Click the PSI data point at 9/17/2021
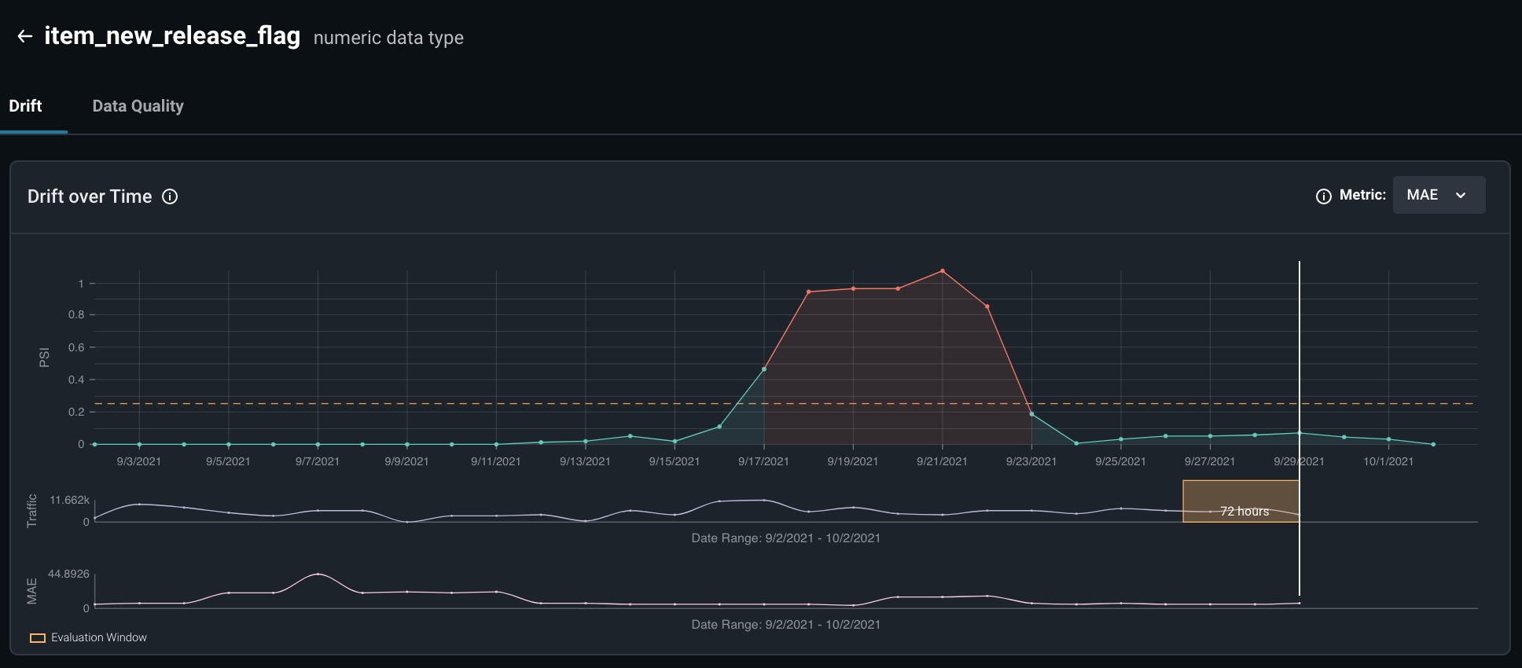 [764, 369]
